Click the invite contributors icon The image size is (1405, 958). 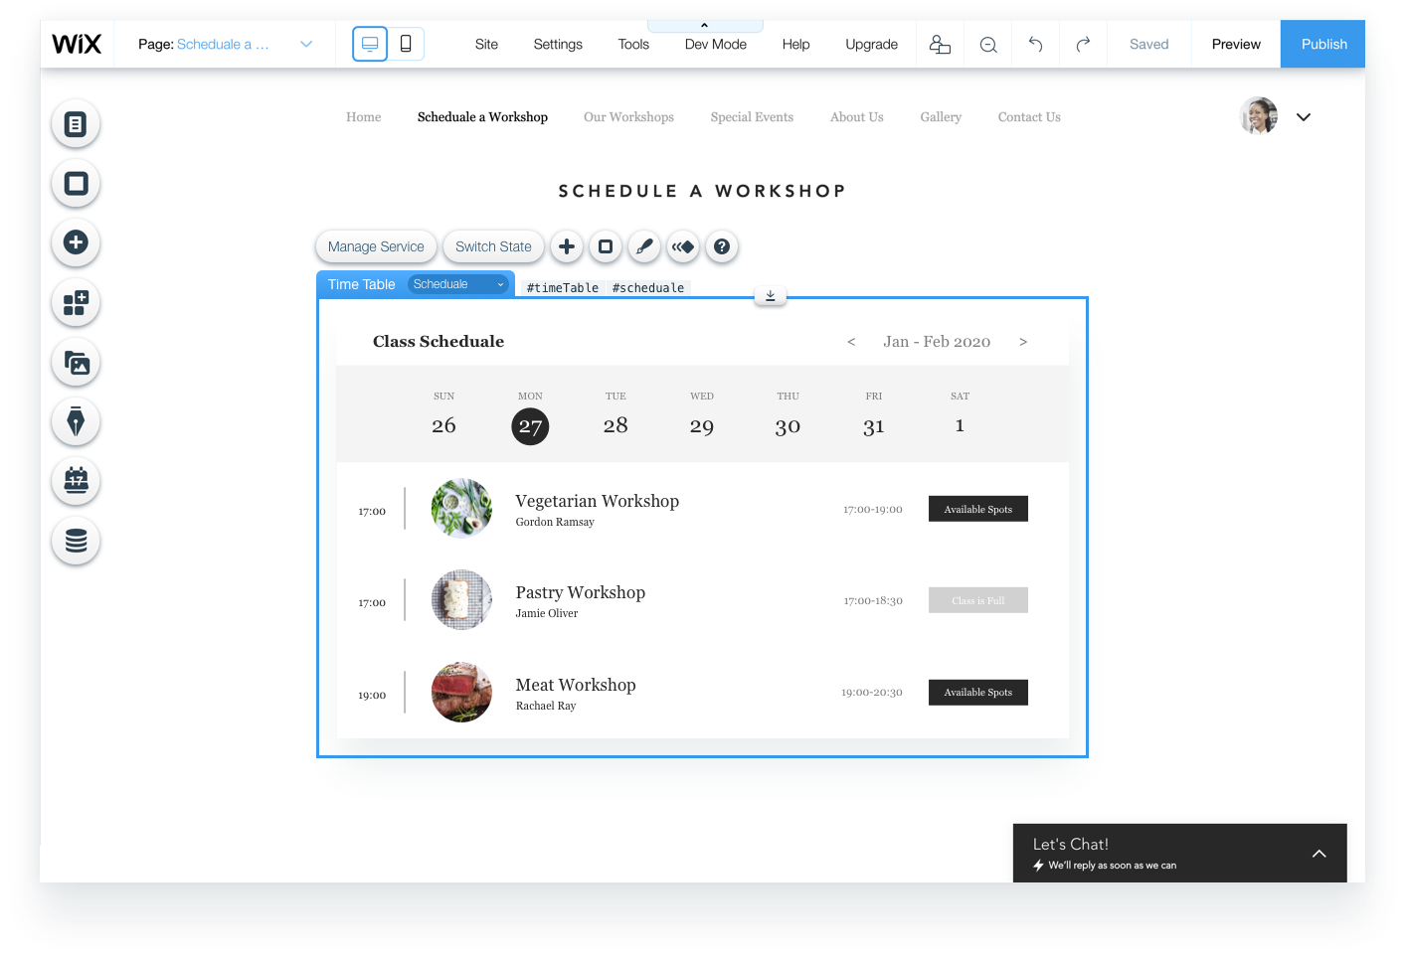(940, 44)
